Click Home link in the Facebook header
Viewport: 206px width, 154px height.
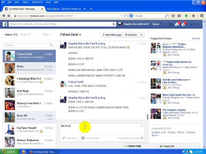pos(156,24)
